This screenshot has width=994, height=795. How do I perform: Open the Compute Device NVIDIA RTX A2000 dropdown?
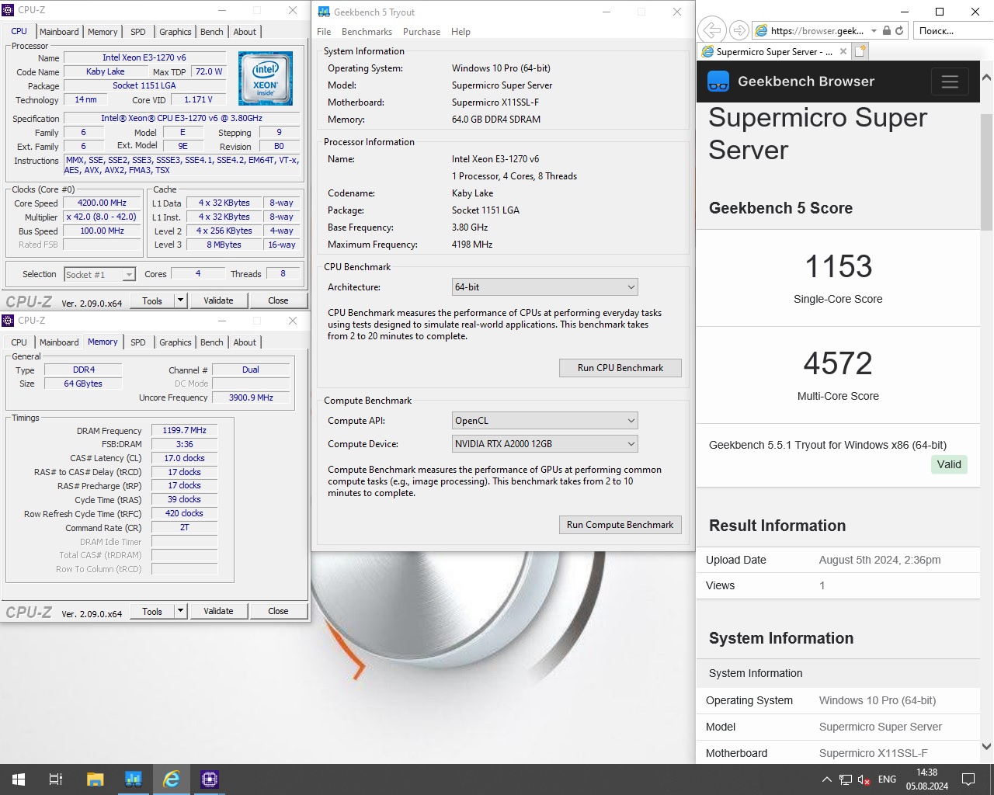[x=544, y=444]
